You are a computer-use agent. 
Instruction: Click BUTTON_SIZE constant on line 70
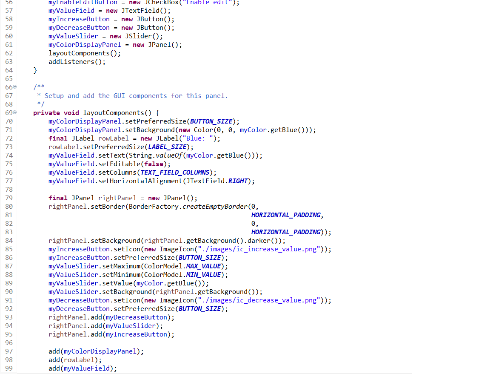(x=211, y=121)
